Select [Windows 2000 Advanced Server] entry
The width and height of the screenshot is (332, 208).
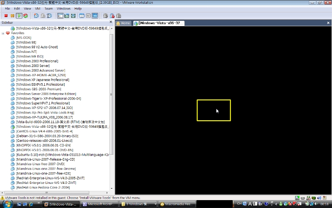40,70
